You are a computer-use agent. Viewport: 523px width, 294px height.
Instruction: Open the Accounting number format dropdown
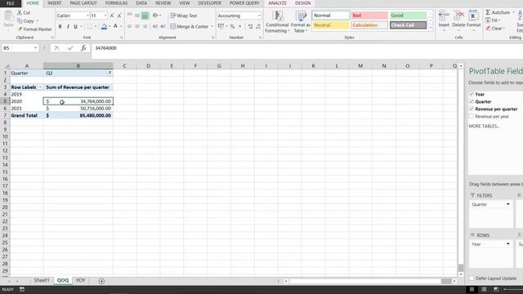tap(259, 16)
